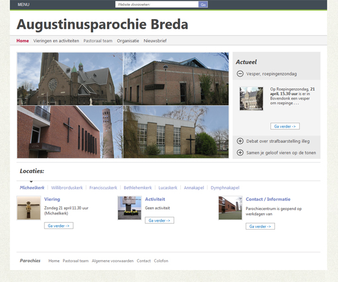Click the Contact / Informatie thumbnail

tap(230, 208)
